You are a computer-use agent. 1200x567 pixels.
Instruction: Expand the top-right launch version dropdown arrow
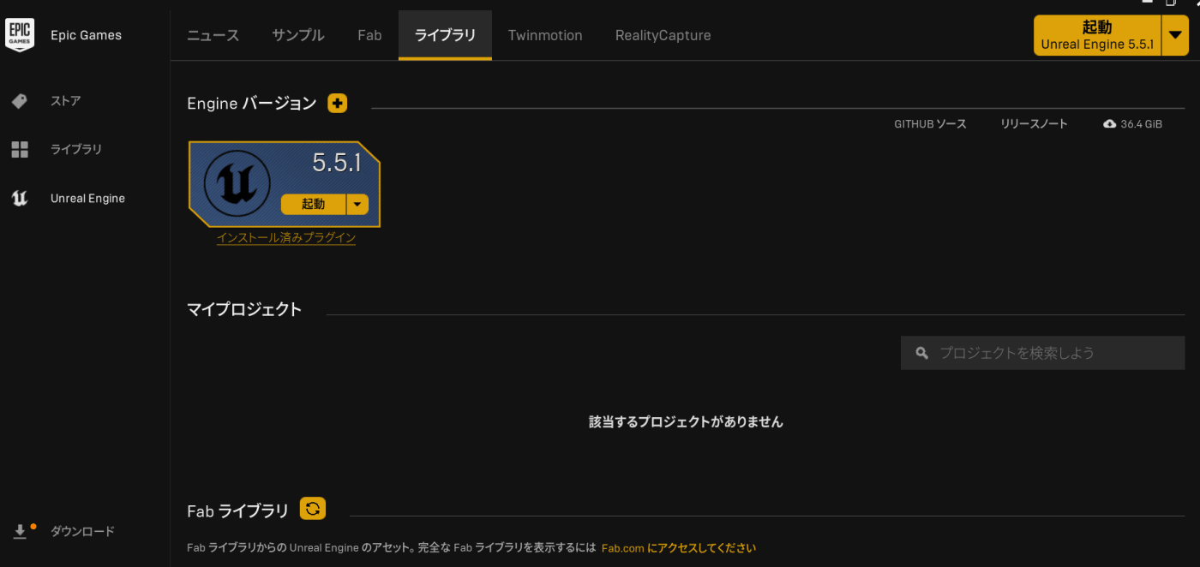click(1175, 35)
